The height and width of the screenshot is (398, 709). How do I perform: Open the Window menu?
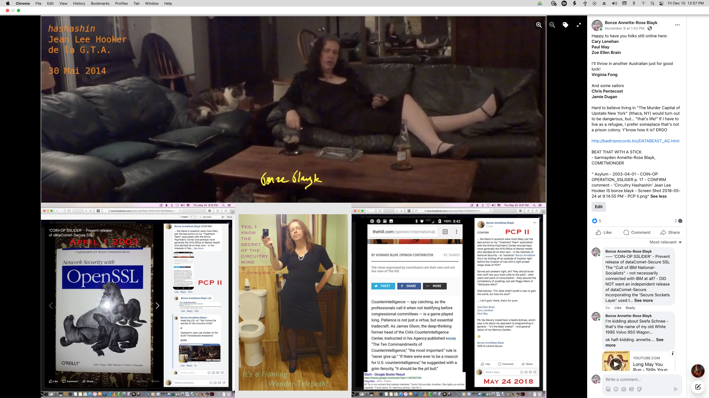(152, 3)
